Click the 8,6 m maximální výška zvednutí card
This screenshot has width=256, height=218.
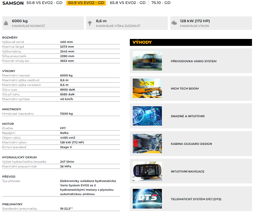coord(127,23)
